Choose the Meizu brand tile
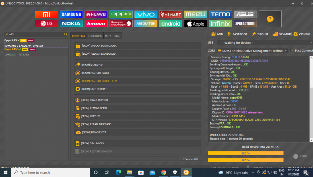Viewport: 313px width, 177px height. point(195,14)
